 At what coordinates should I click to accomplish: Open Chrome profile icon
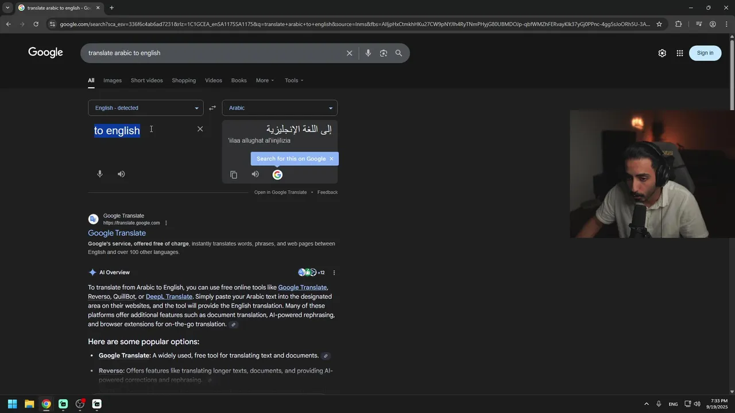pyautogui.click(x=713, y=24)
